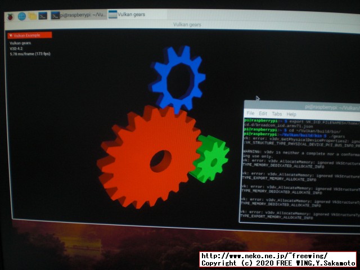Click the './gears' command line in terminal
This screenshot has width=360, height=270.
click(x=294, y=135)
